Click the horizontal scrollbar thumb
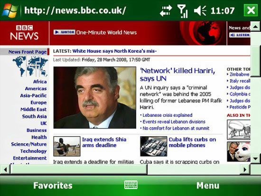 pos(79,169)
